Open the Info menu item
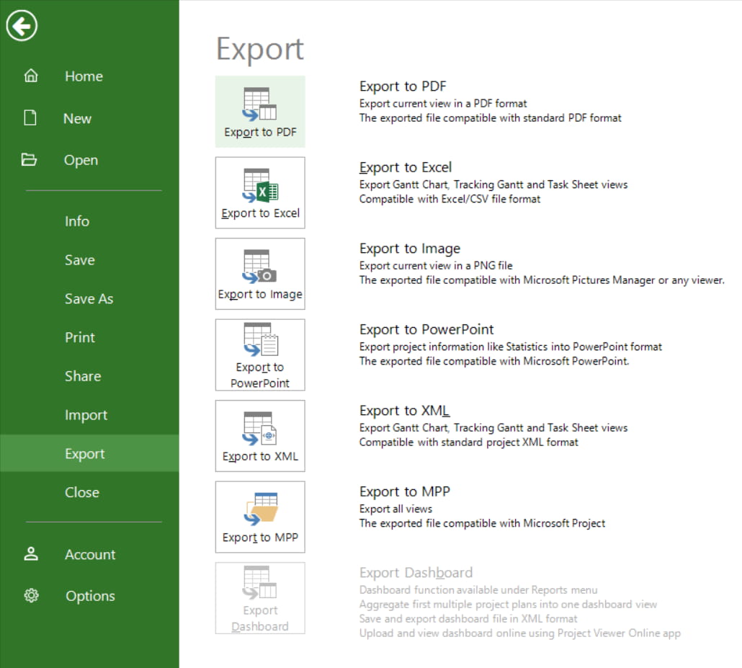Viewport: 742px width, 668px height. pos(77,221)
